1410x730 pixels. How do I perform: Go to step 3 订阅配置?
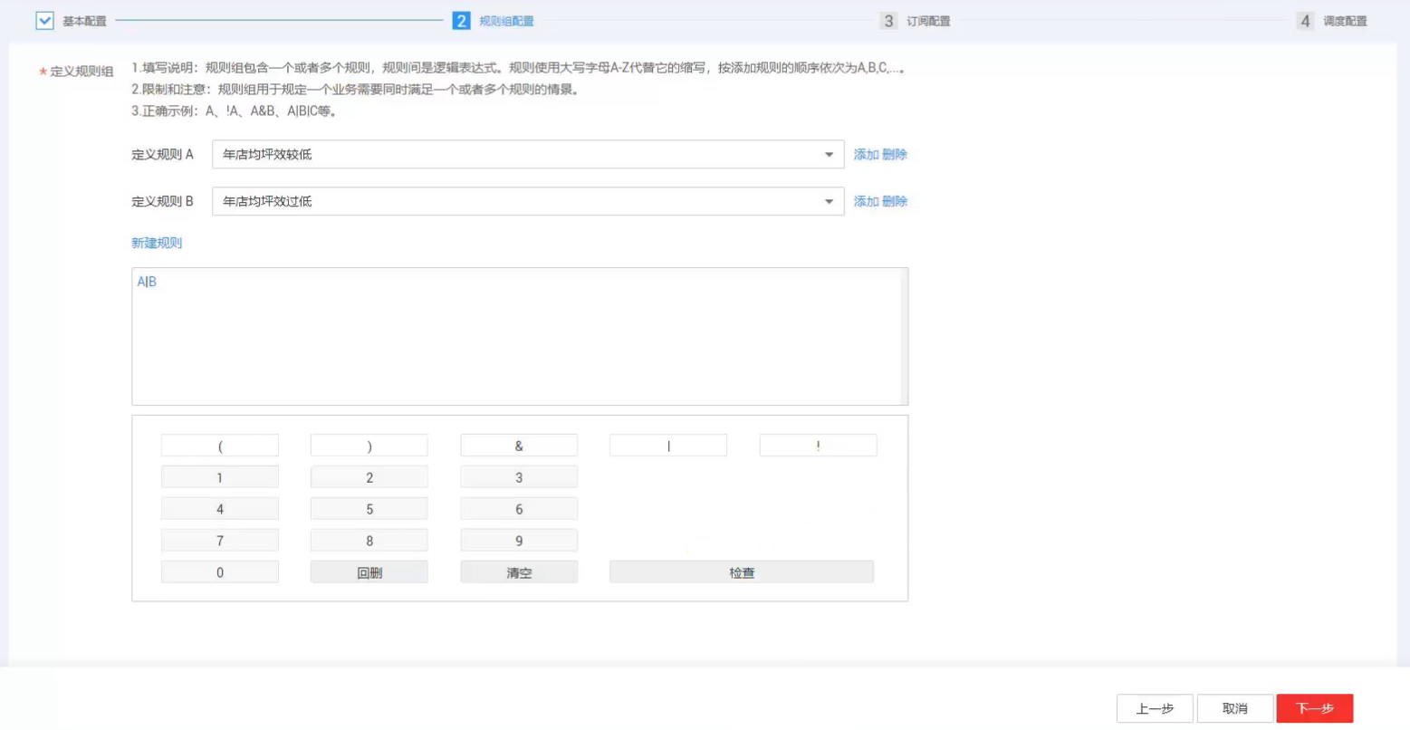pos(916,21)
